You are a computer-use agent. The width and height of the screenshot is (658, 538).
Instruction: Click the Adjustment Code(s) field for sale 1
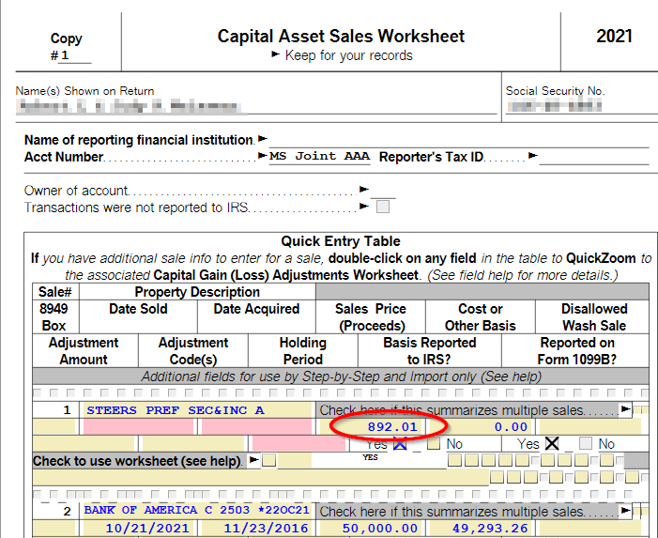coord(193,443)
